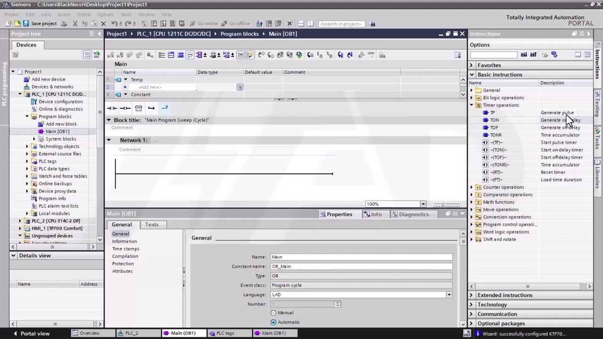Collapse the Block title section triangle
603x339 pixels.
[109, 120]
